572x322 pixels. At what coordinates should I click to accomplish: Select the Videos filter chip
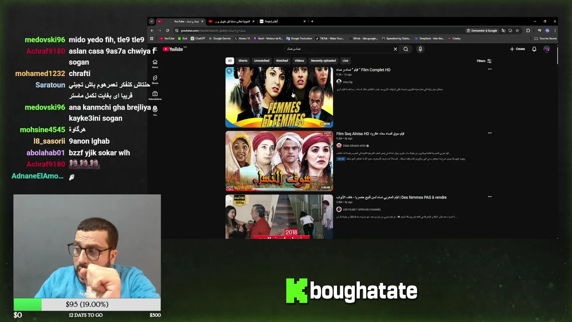[299, 61]
